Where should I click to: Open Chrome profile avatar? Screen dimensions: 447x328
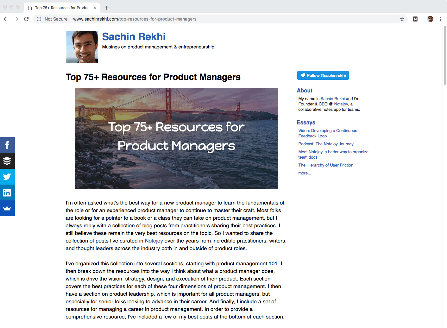pos(430,19)
